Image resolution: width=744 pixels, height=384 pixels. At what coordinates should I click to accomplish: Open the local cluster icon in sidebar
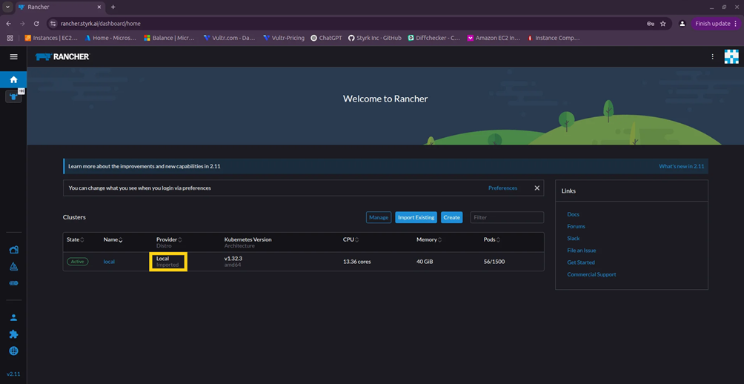point(13,97)
